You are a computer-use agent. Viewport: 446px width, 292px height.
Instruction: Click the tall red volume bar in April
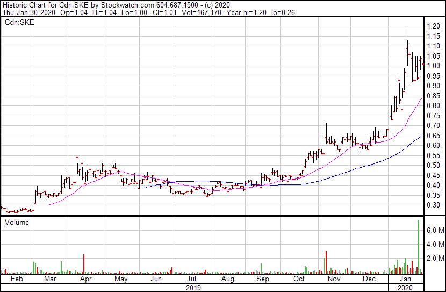point(84,264)
